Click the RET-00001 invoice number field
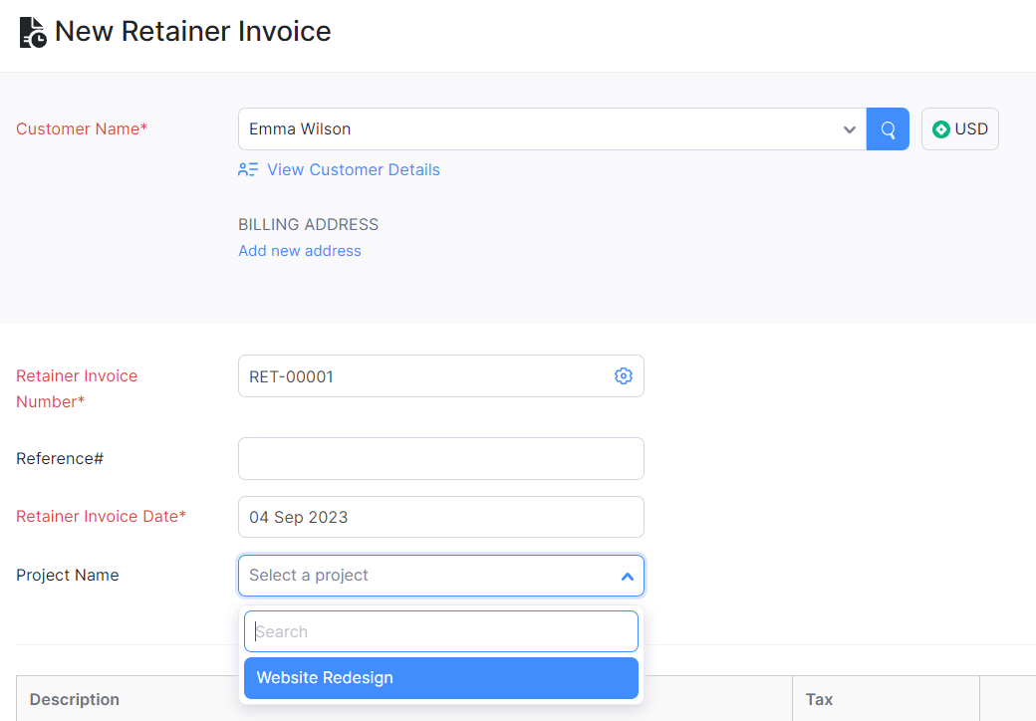Viewport: 1036px width, 721px height. [423, 376]
